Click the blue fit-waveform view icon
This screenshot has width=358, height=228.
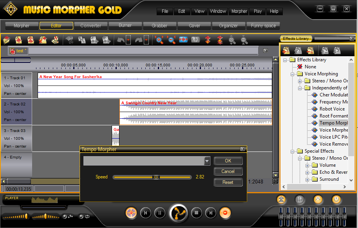click(x=183, y=40)
